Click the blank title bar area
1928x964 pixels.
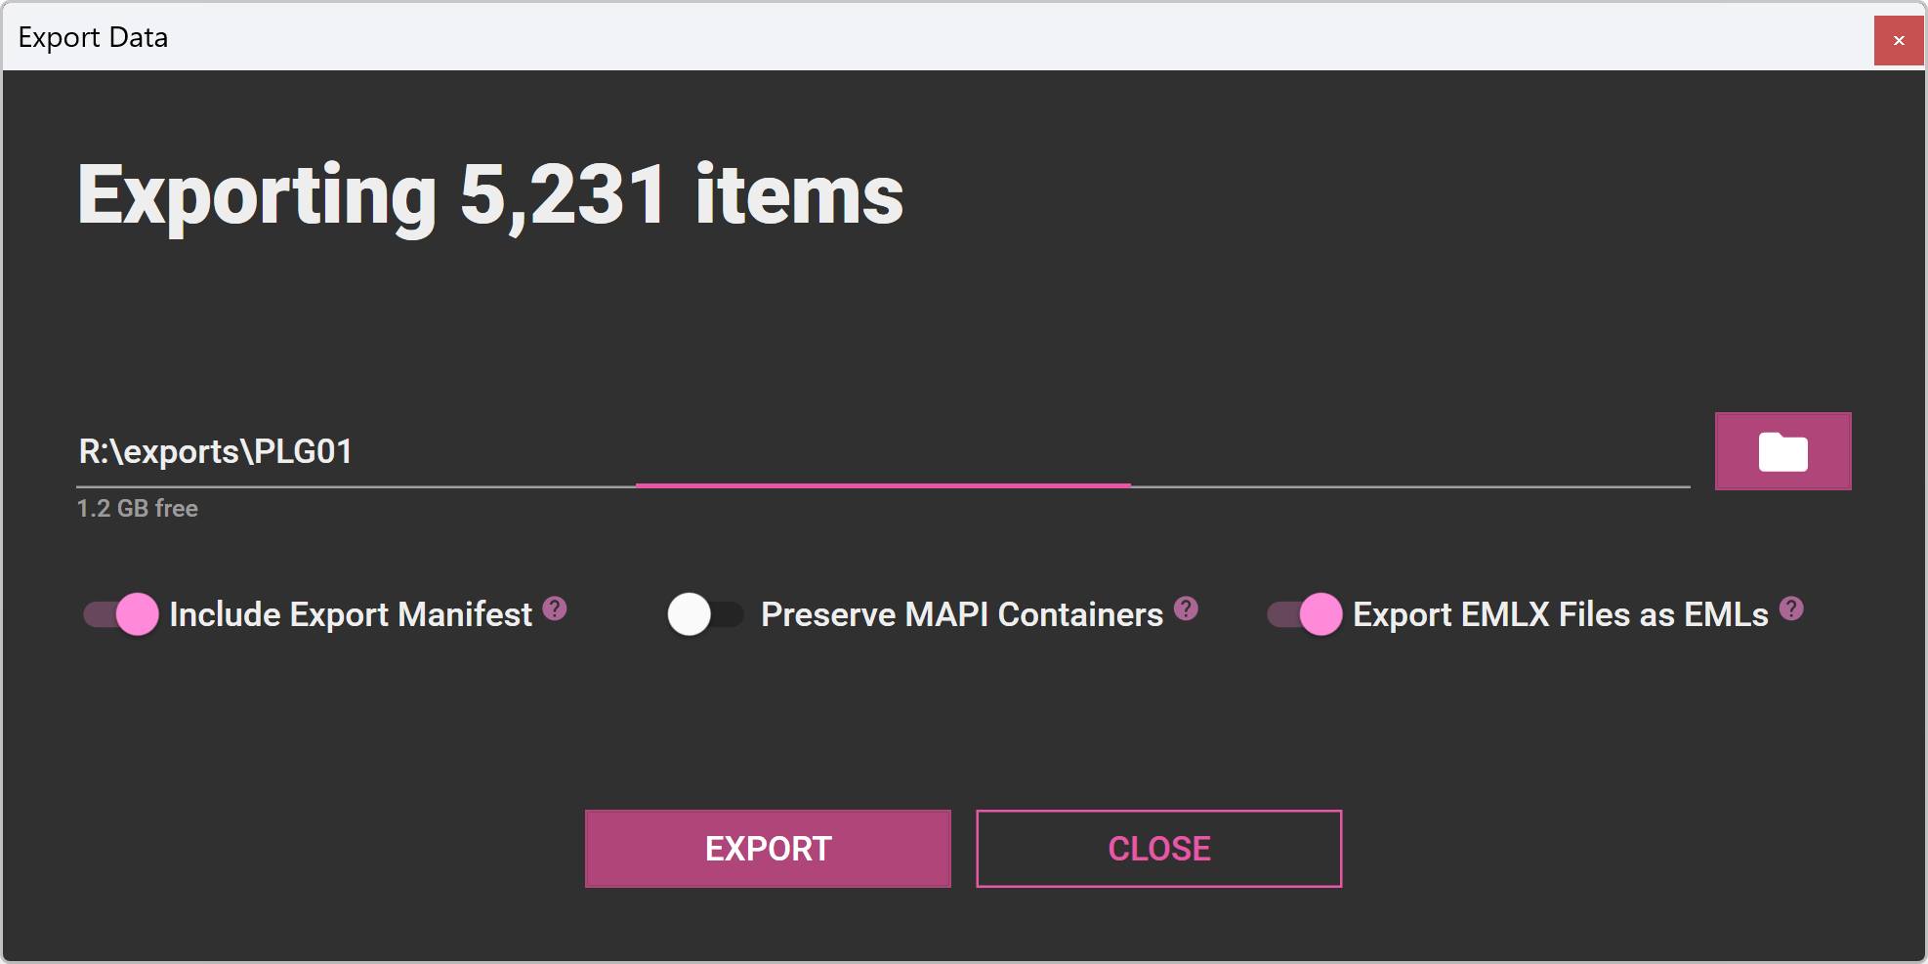pyautogui.click(x=977, y=37)
